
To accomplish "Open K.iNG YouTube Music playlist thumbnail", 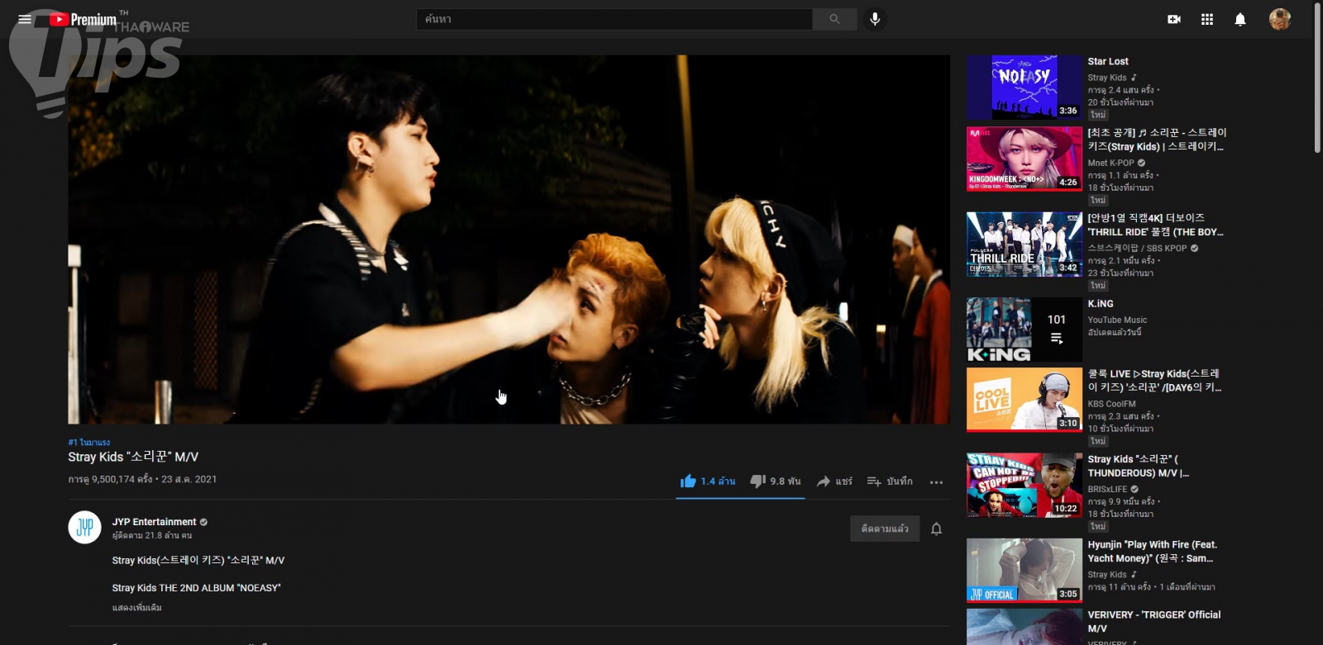I will 1024,330.
